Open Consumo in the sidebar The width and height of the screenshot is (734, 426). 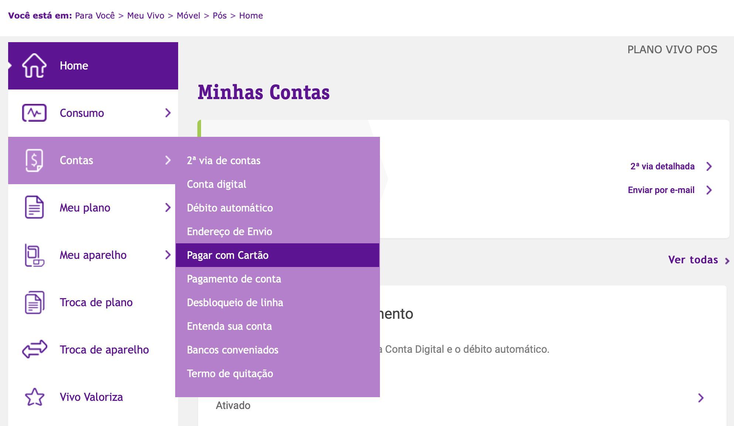click(93, 113)
